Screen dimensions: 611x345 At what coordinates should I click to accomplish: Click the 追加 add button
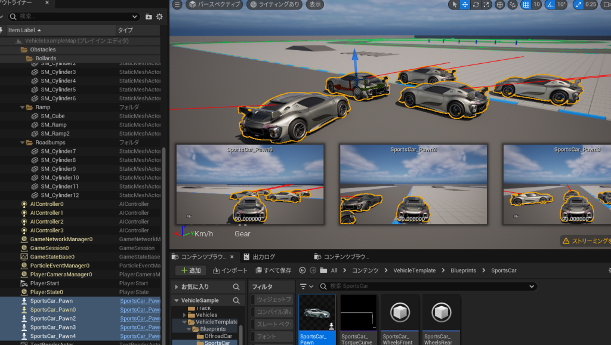pos(190,270)
